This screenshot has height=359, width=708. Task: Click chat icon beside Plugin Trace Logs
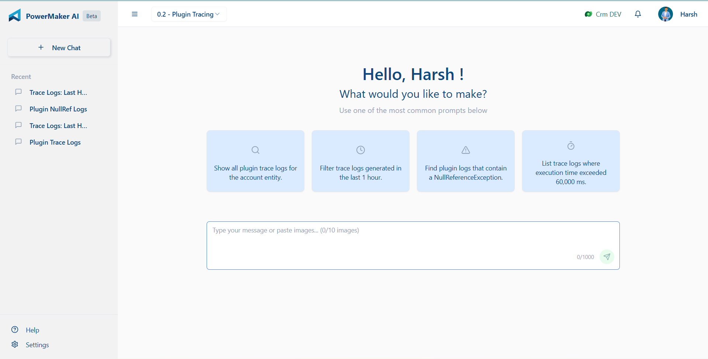point(18,142)
